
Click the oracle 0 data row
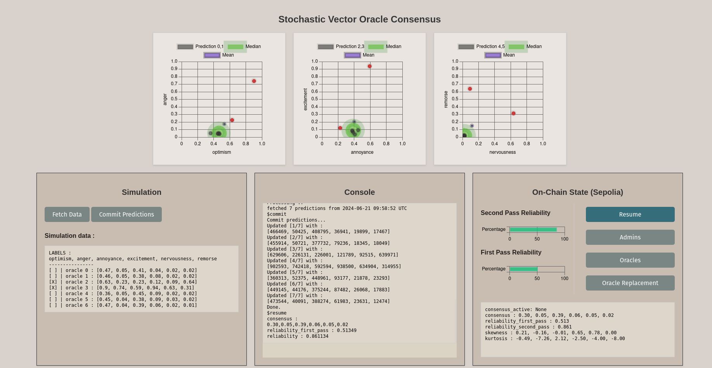pos(123,270)
